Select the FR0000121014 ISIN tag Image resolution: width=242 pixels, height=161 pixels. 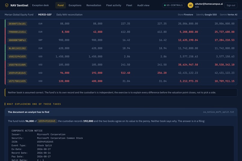coord(17,32)
